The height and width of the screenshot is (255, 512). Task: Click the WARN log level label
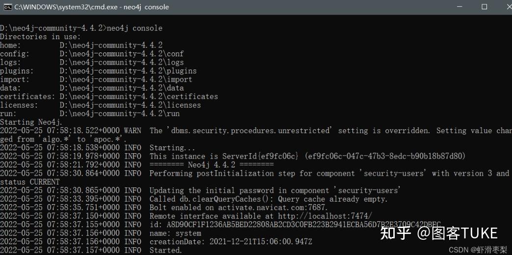tap(132, 131)
